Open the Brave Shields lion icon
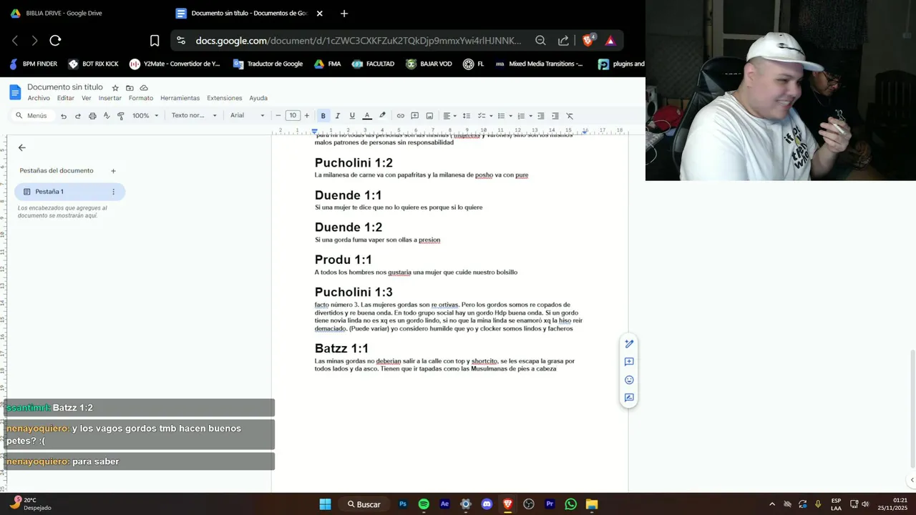This screenshot has height=515, width=916. click(588, 41)
